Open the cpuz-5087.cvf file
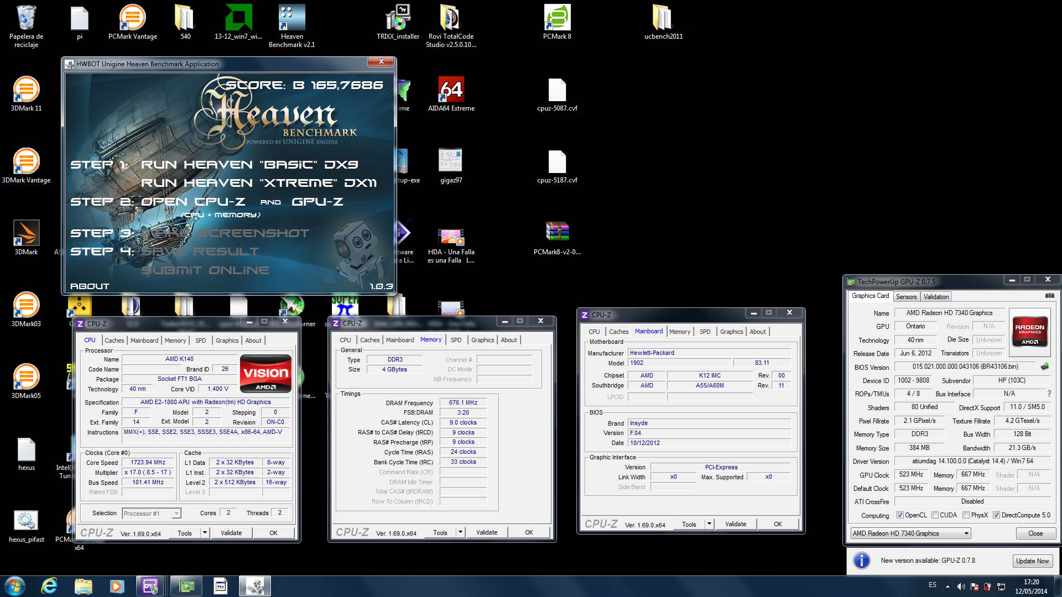Image resolution: width=1062 pixels, height=597 pixels. [x=557, y=94]
